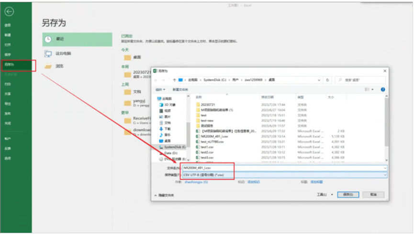Select the test-new folder in file list
The image size is (414, 234).
tap(205, 120)
